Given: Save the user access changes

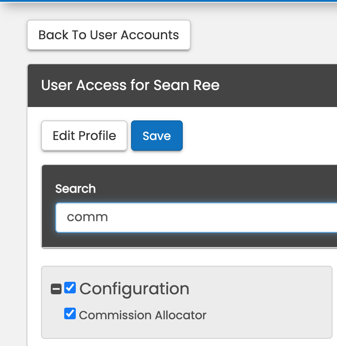Looking at the screenshot, I should [x=156, y=136].
